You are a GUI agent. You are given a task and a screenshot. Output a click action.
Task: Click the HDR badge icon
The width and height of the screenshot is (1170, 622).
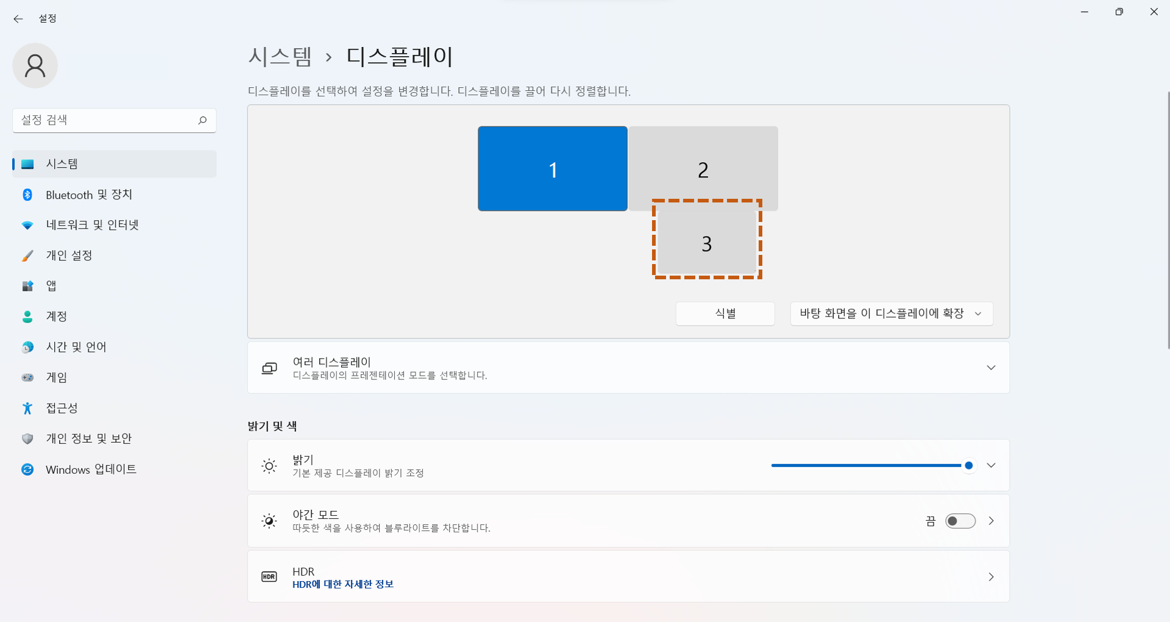coord(269,577)
